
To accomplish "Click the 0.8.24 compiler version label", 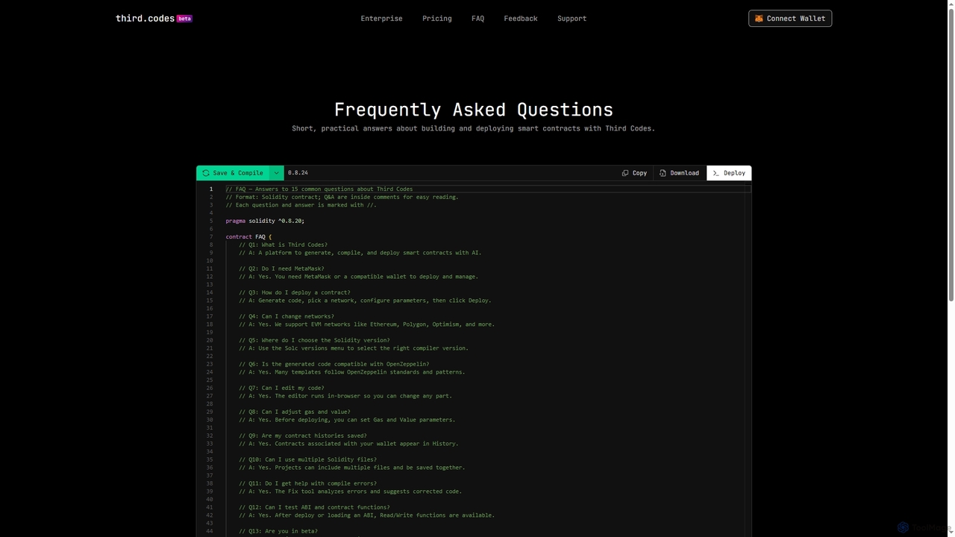I will tap(298, 173).
